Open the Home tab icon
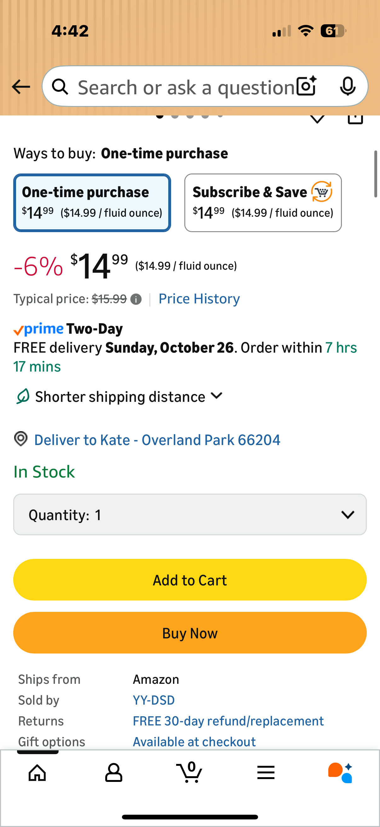380x827 pixels. 37,772
